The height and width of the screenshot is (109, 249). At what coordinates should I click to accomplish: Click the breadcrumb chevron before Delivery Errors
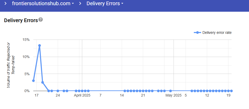[80, 4]
